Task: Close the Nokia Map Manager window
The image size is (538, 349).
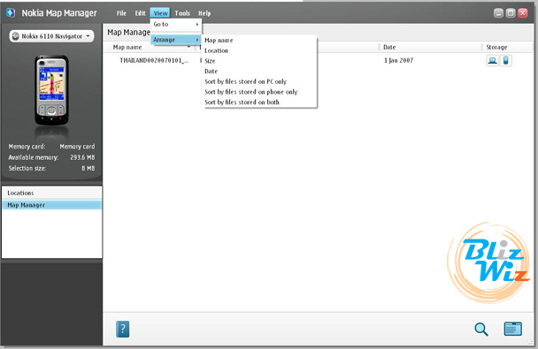Action: 523,13
